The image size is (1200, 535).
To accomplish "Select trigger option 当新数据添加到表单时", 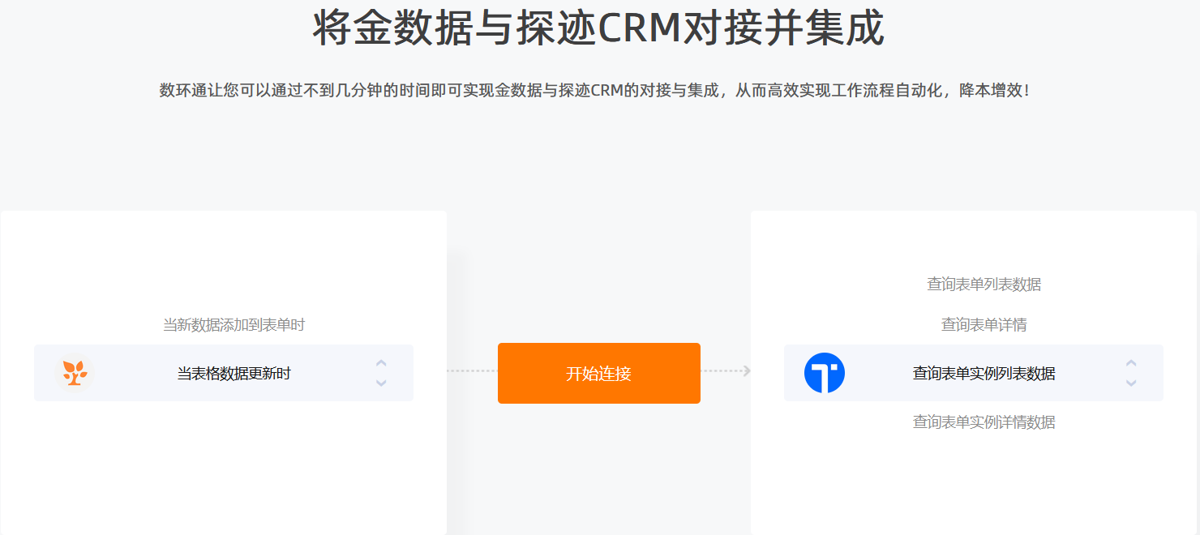I will point(234,325).
